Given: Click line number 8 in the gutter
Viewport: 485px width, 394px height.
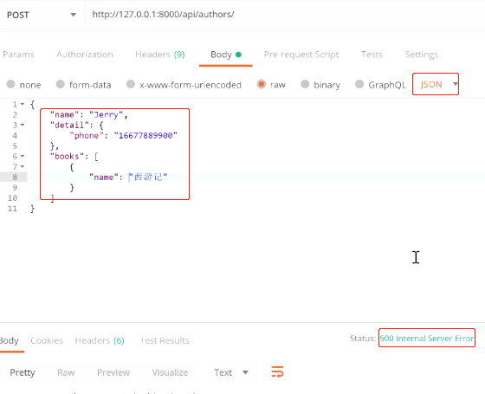Looking at the screenshot, I should pyautogui.click(x=15, y=177).
